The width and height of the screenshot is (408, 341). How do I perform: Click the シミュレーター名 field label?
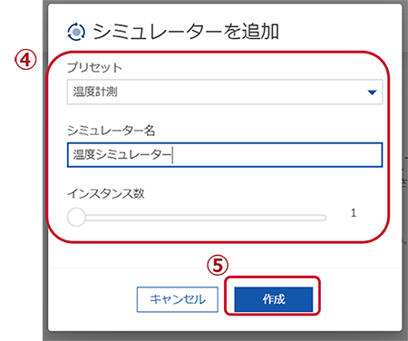point(112,131)
